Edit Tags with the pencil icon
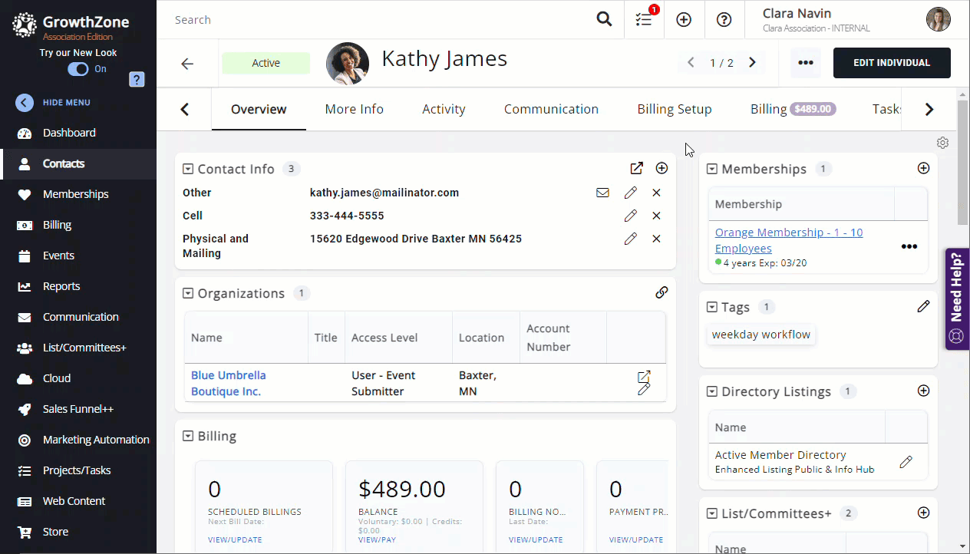 [x=923, y=307]
